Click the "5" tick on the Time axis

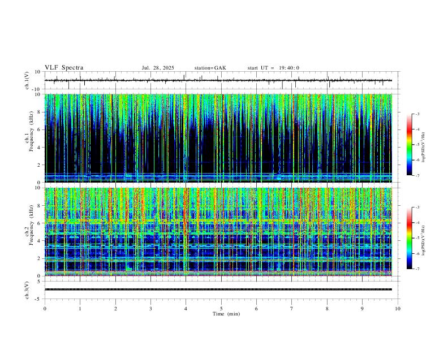coord(221,309)
